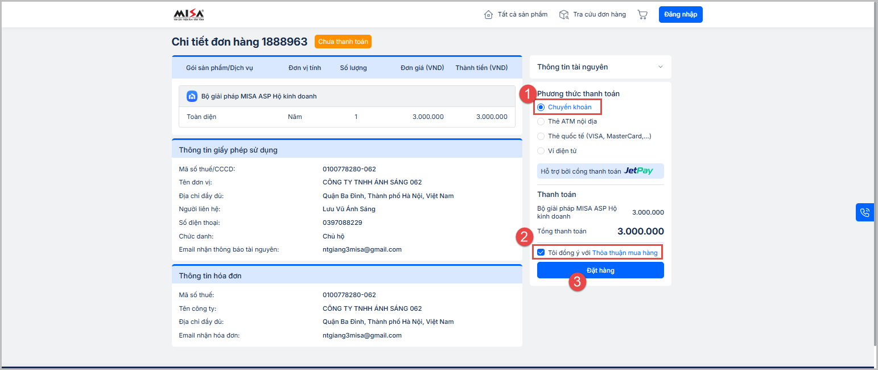Screen dimensions: 878x370
Task: Click the floating phone support icon
Action: (865, 212)
